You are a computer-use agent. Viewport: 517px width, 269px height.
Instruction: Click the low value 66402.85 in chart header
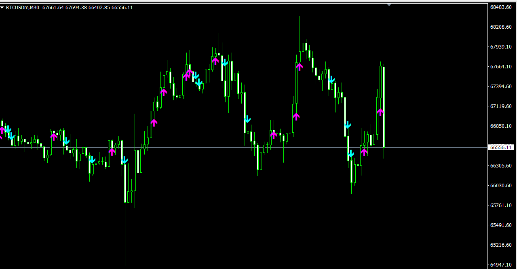pyautogui.click(x=99, y=8)
